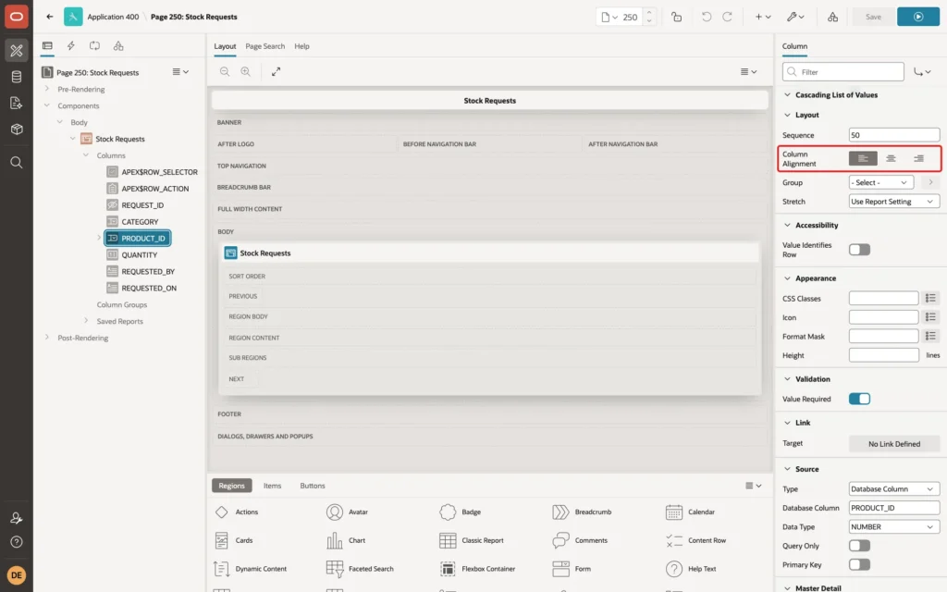Open Icon picker list button
The image size is (947, 592).
pyautogui.click(x=930, y=317)
